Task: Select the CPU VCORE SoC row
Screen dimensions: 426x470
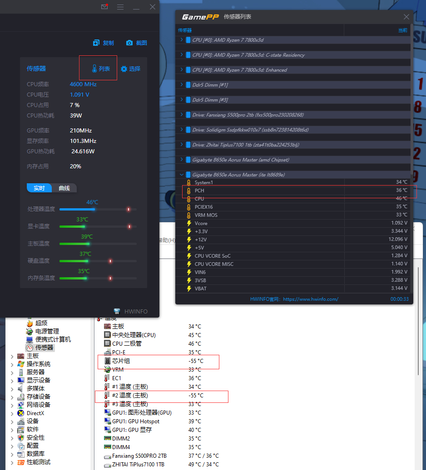Action: pyautogui.click(x=293, y=256)
